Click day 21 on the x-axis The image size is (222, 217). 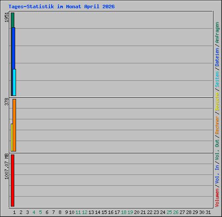pyautogui.click(x=143, y=212)
